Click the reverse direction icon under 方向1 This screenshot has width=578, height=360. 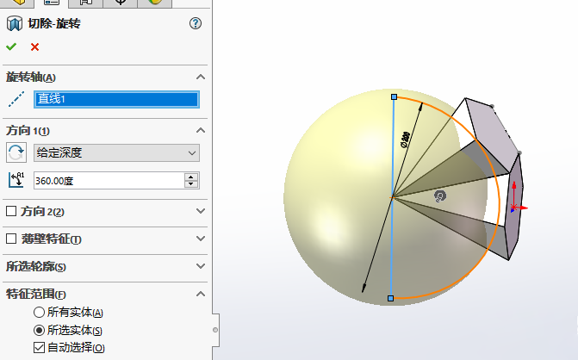[x=16, y=152]
